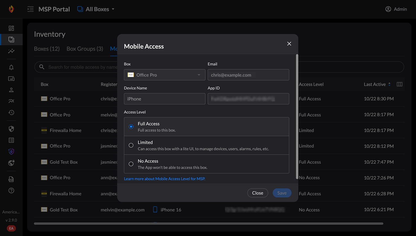Click the horizontal scrollbar under table
416x236 pixels.
[208, 224]
